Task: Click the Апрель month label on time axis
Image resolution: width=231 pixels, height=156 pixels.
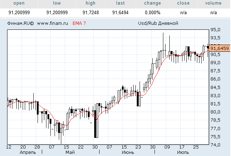Action: [x=28, y=152]
